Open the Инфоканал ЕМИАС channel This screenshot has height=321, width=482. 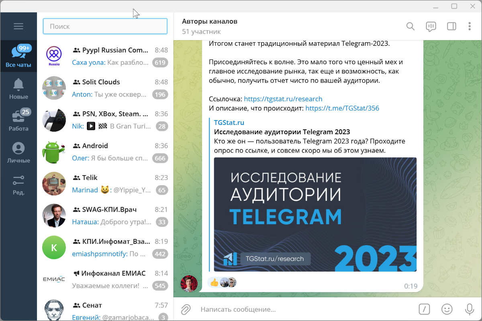(105, 280)
